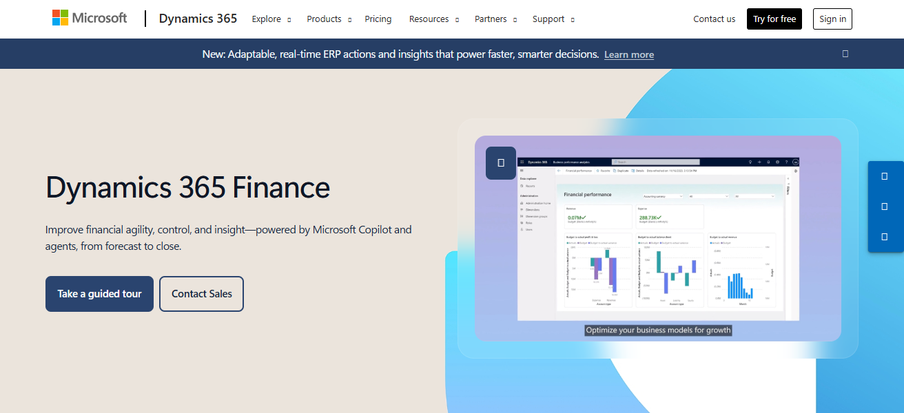Viewport: 904px width, 413px height.
Task: Open the Learn more link in the banner
Action: point(628,54)
